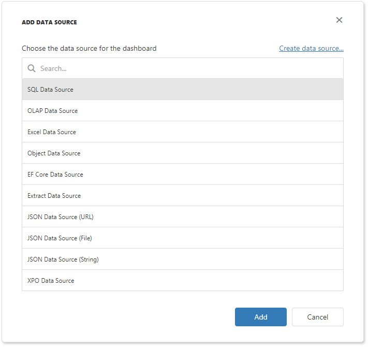Close the Add Data Source dialog
Image resolution: width=368 pixels, height=347 pixels.
click(x=339, y=20)
